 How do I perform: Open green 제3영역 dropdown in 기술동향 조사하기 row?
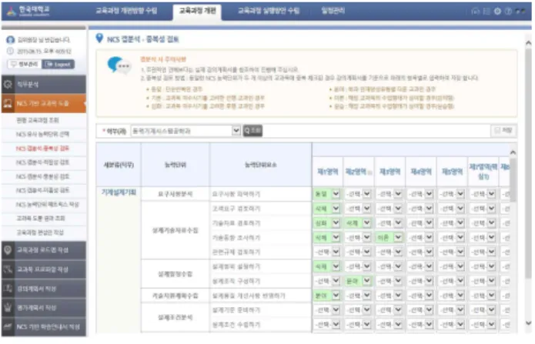pyautogui.click(x=389, y=238)
